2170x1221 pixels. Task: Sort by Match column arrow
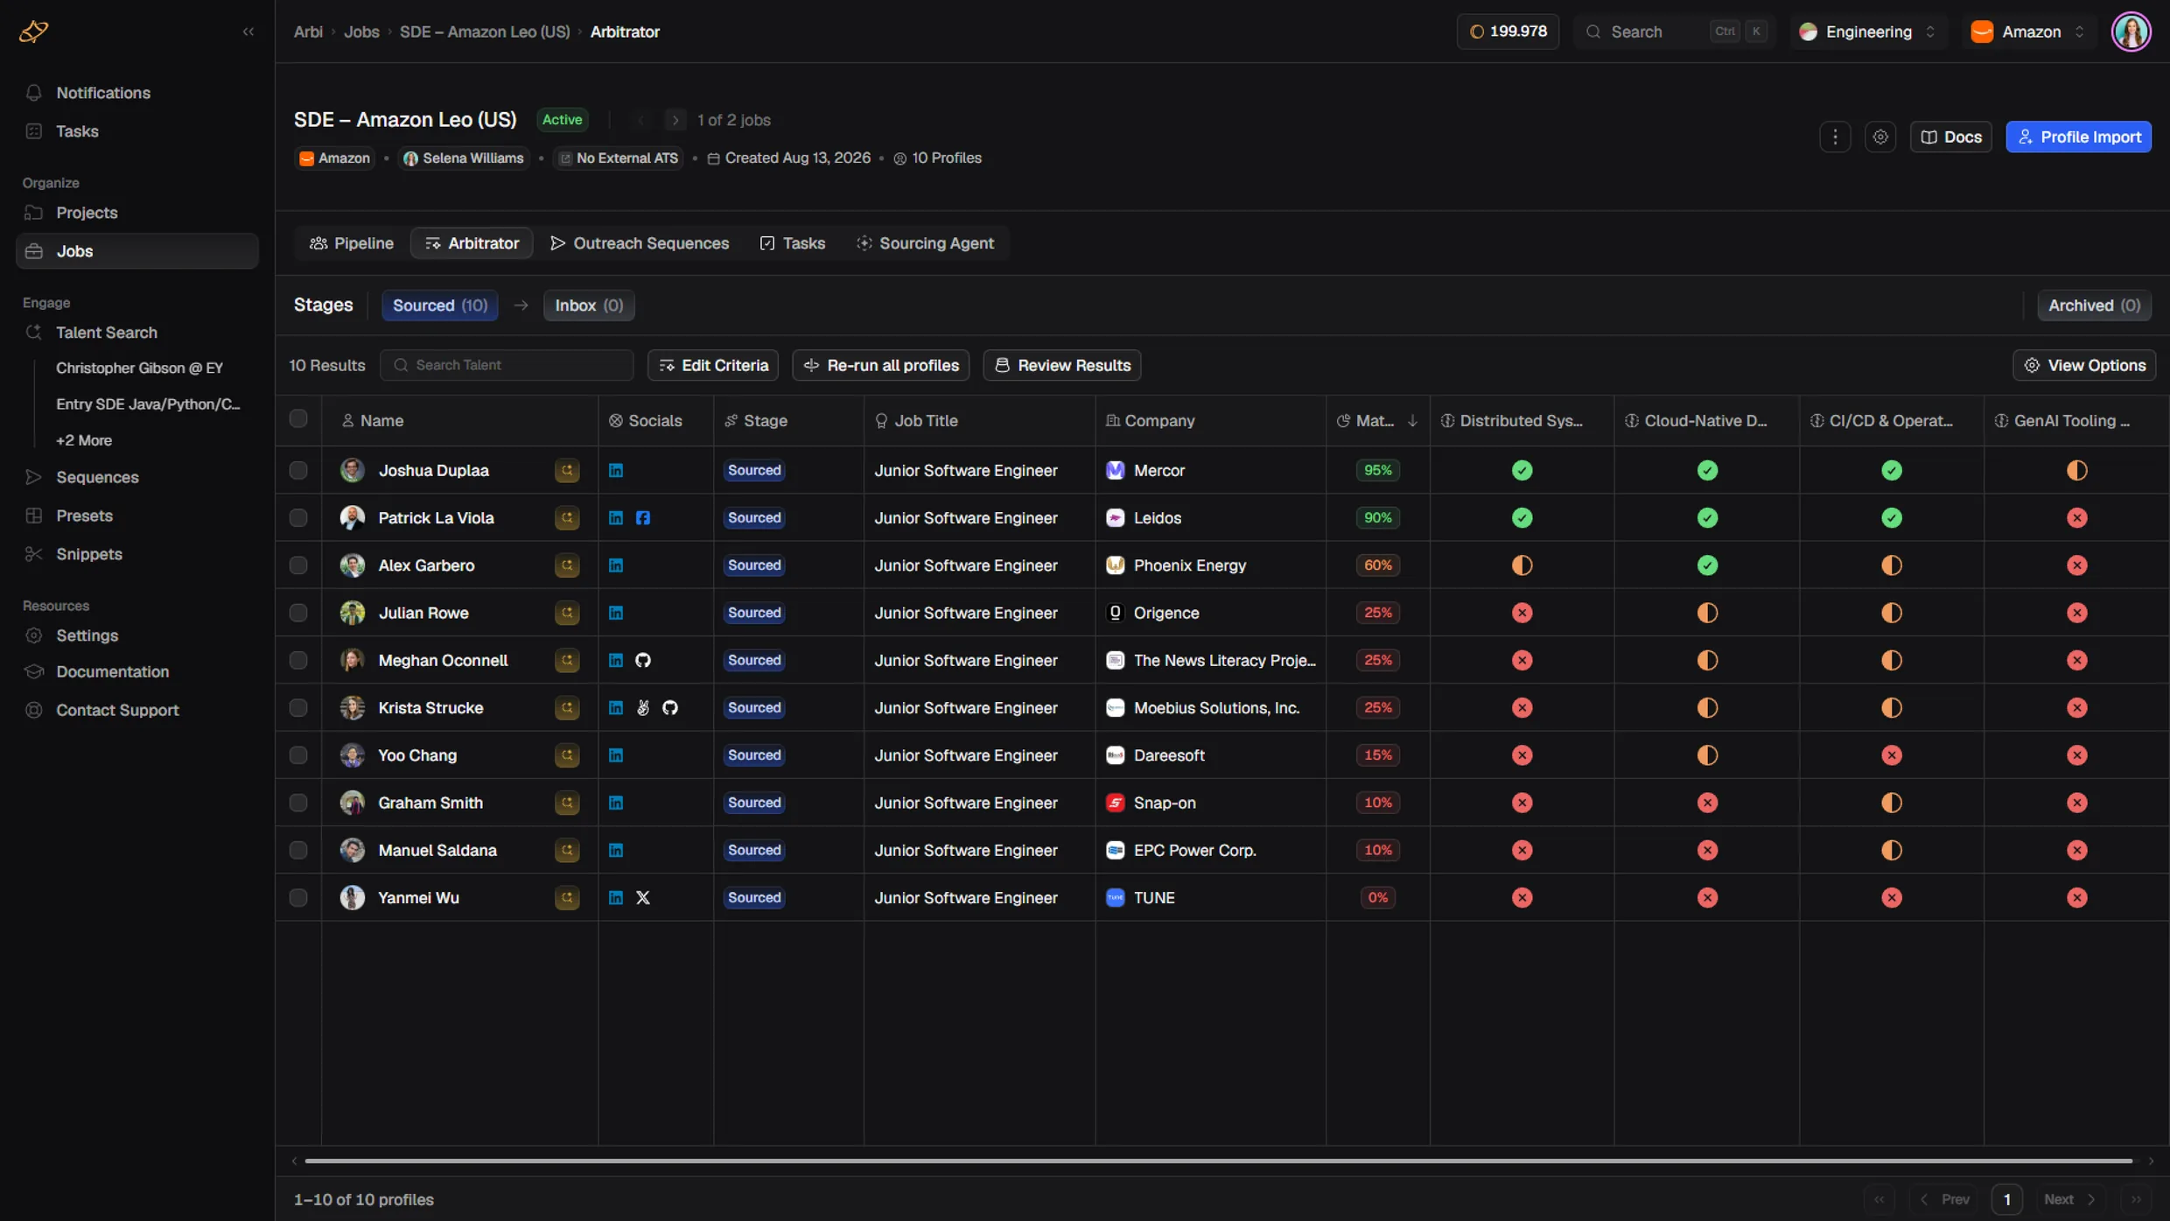1412,421
